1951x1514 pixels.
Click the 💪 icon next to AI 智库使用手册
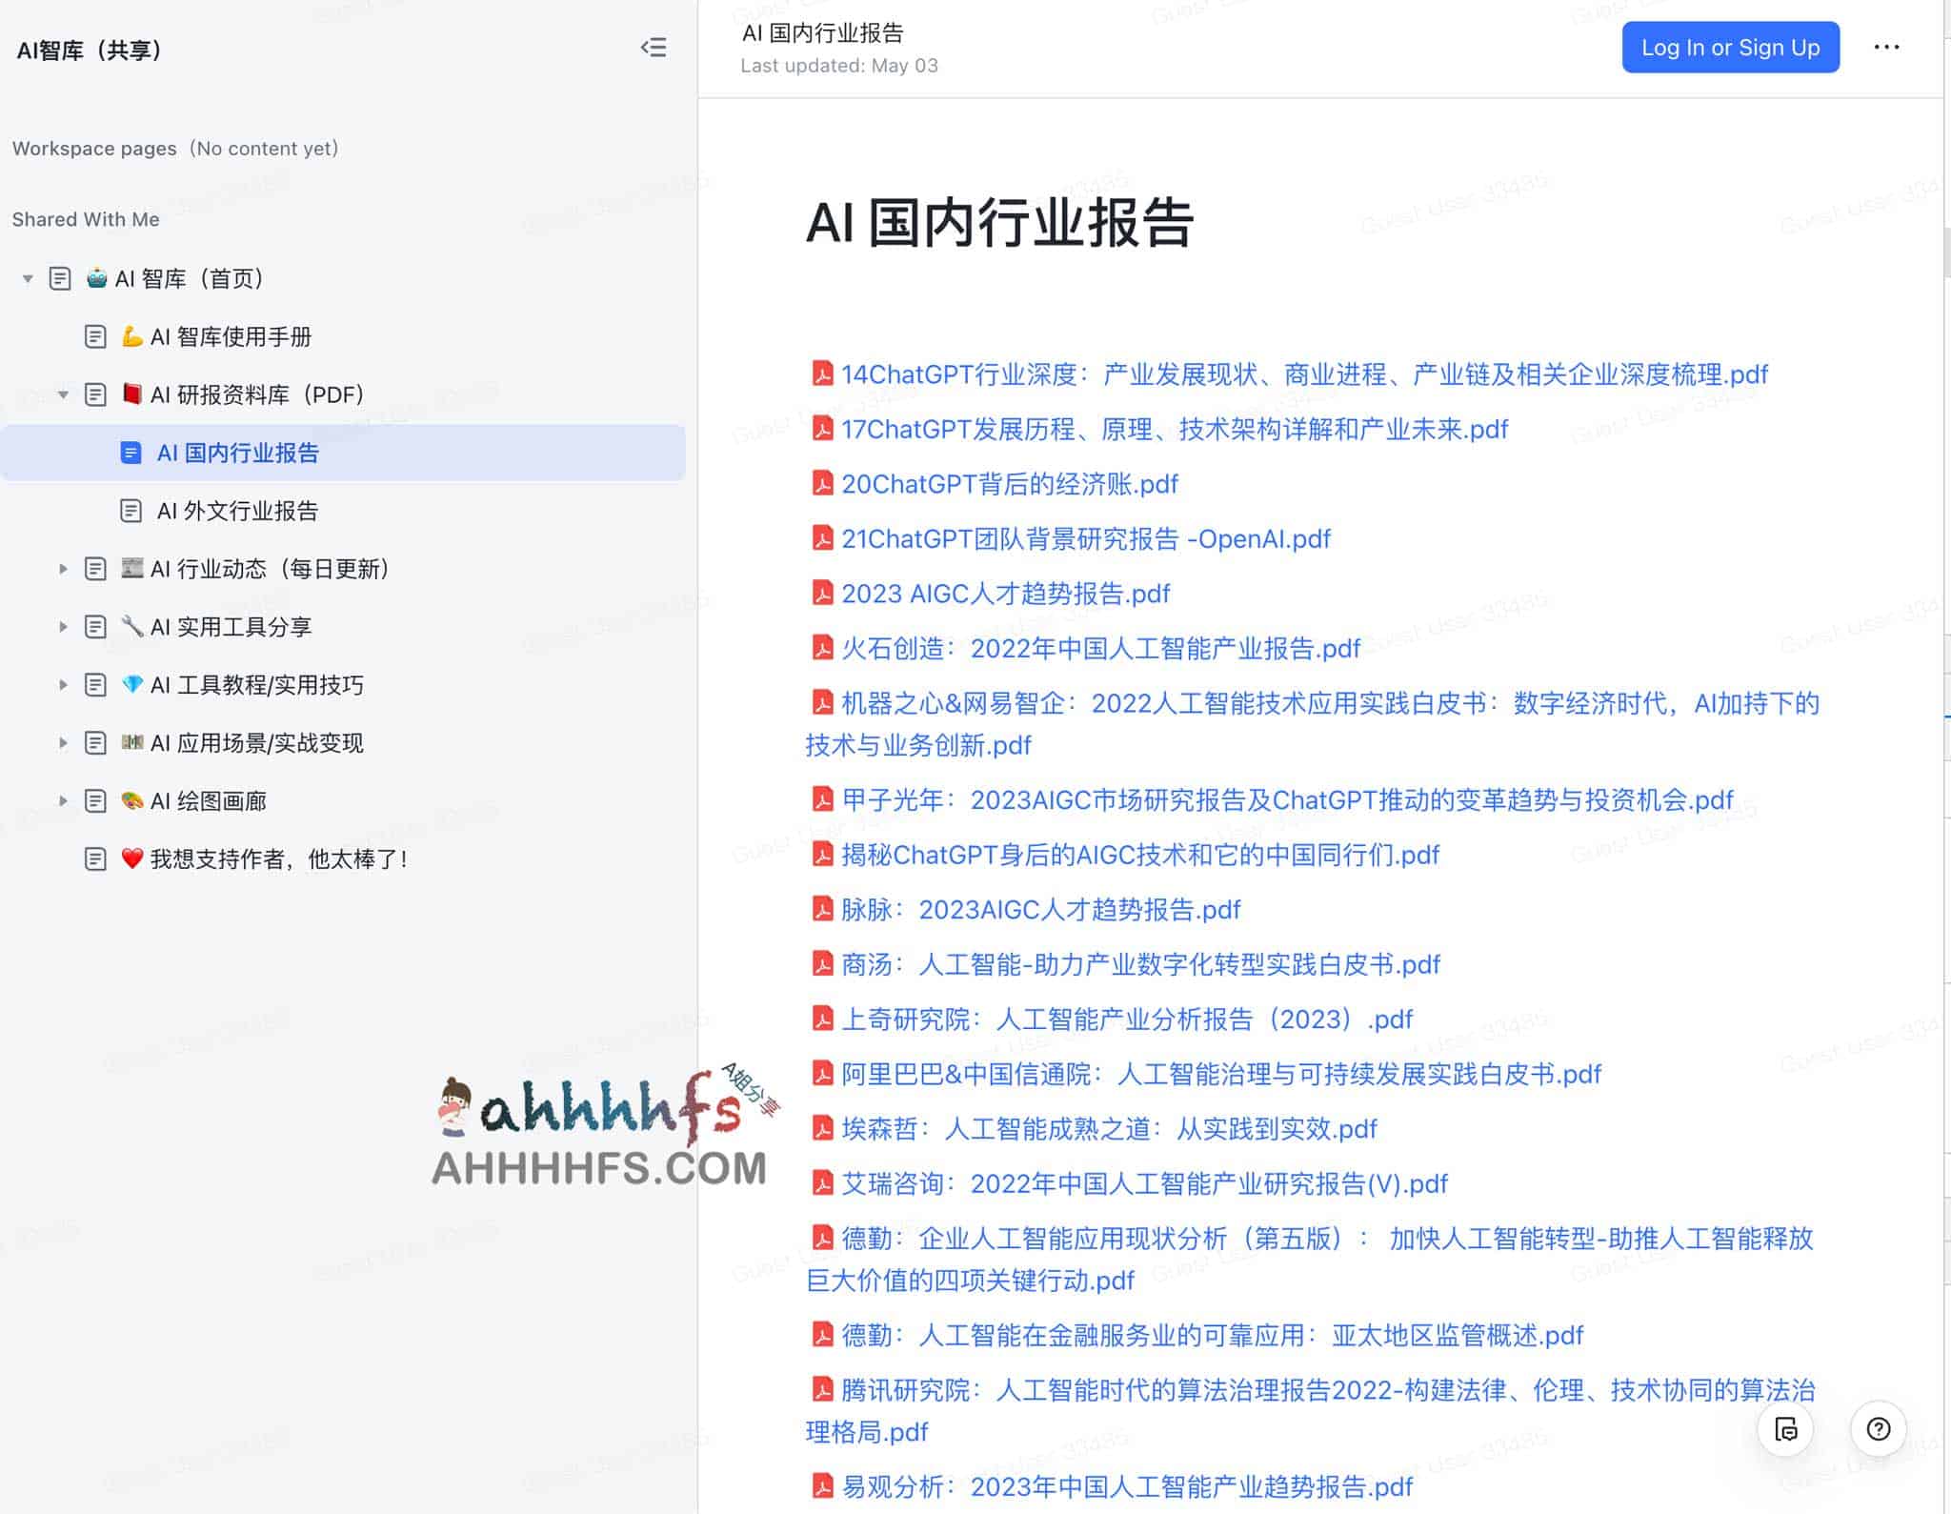point(133,336)
